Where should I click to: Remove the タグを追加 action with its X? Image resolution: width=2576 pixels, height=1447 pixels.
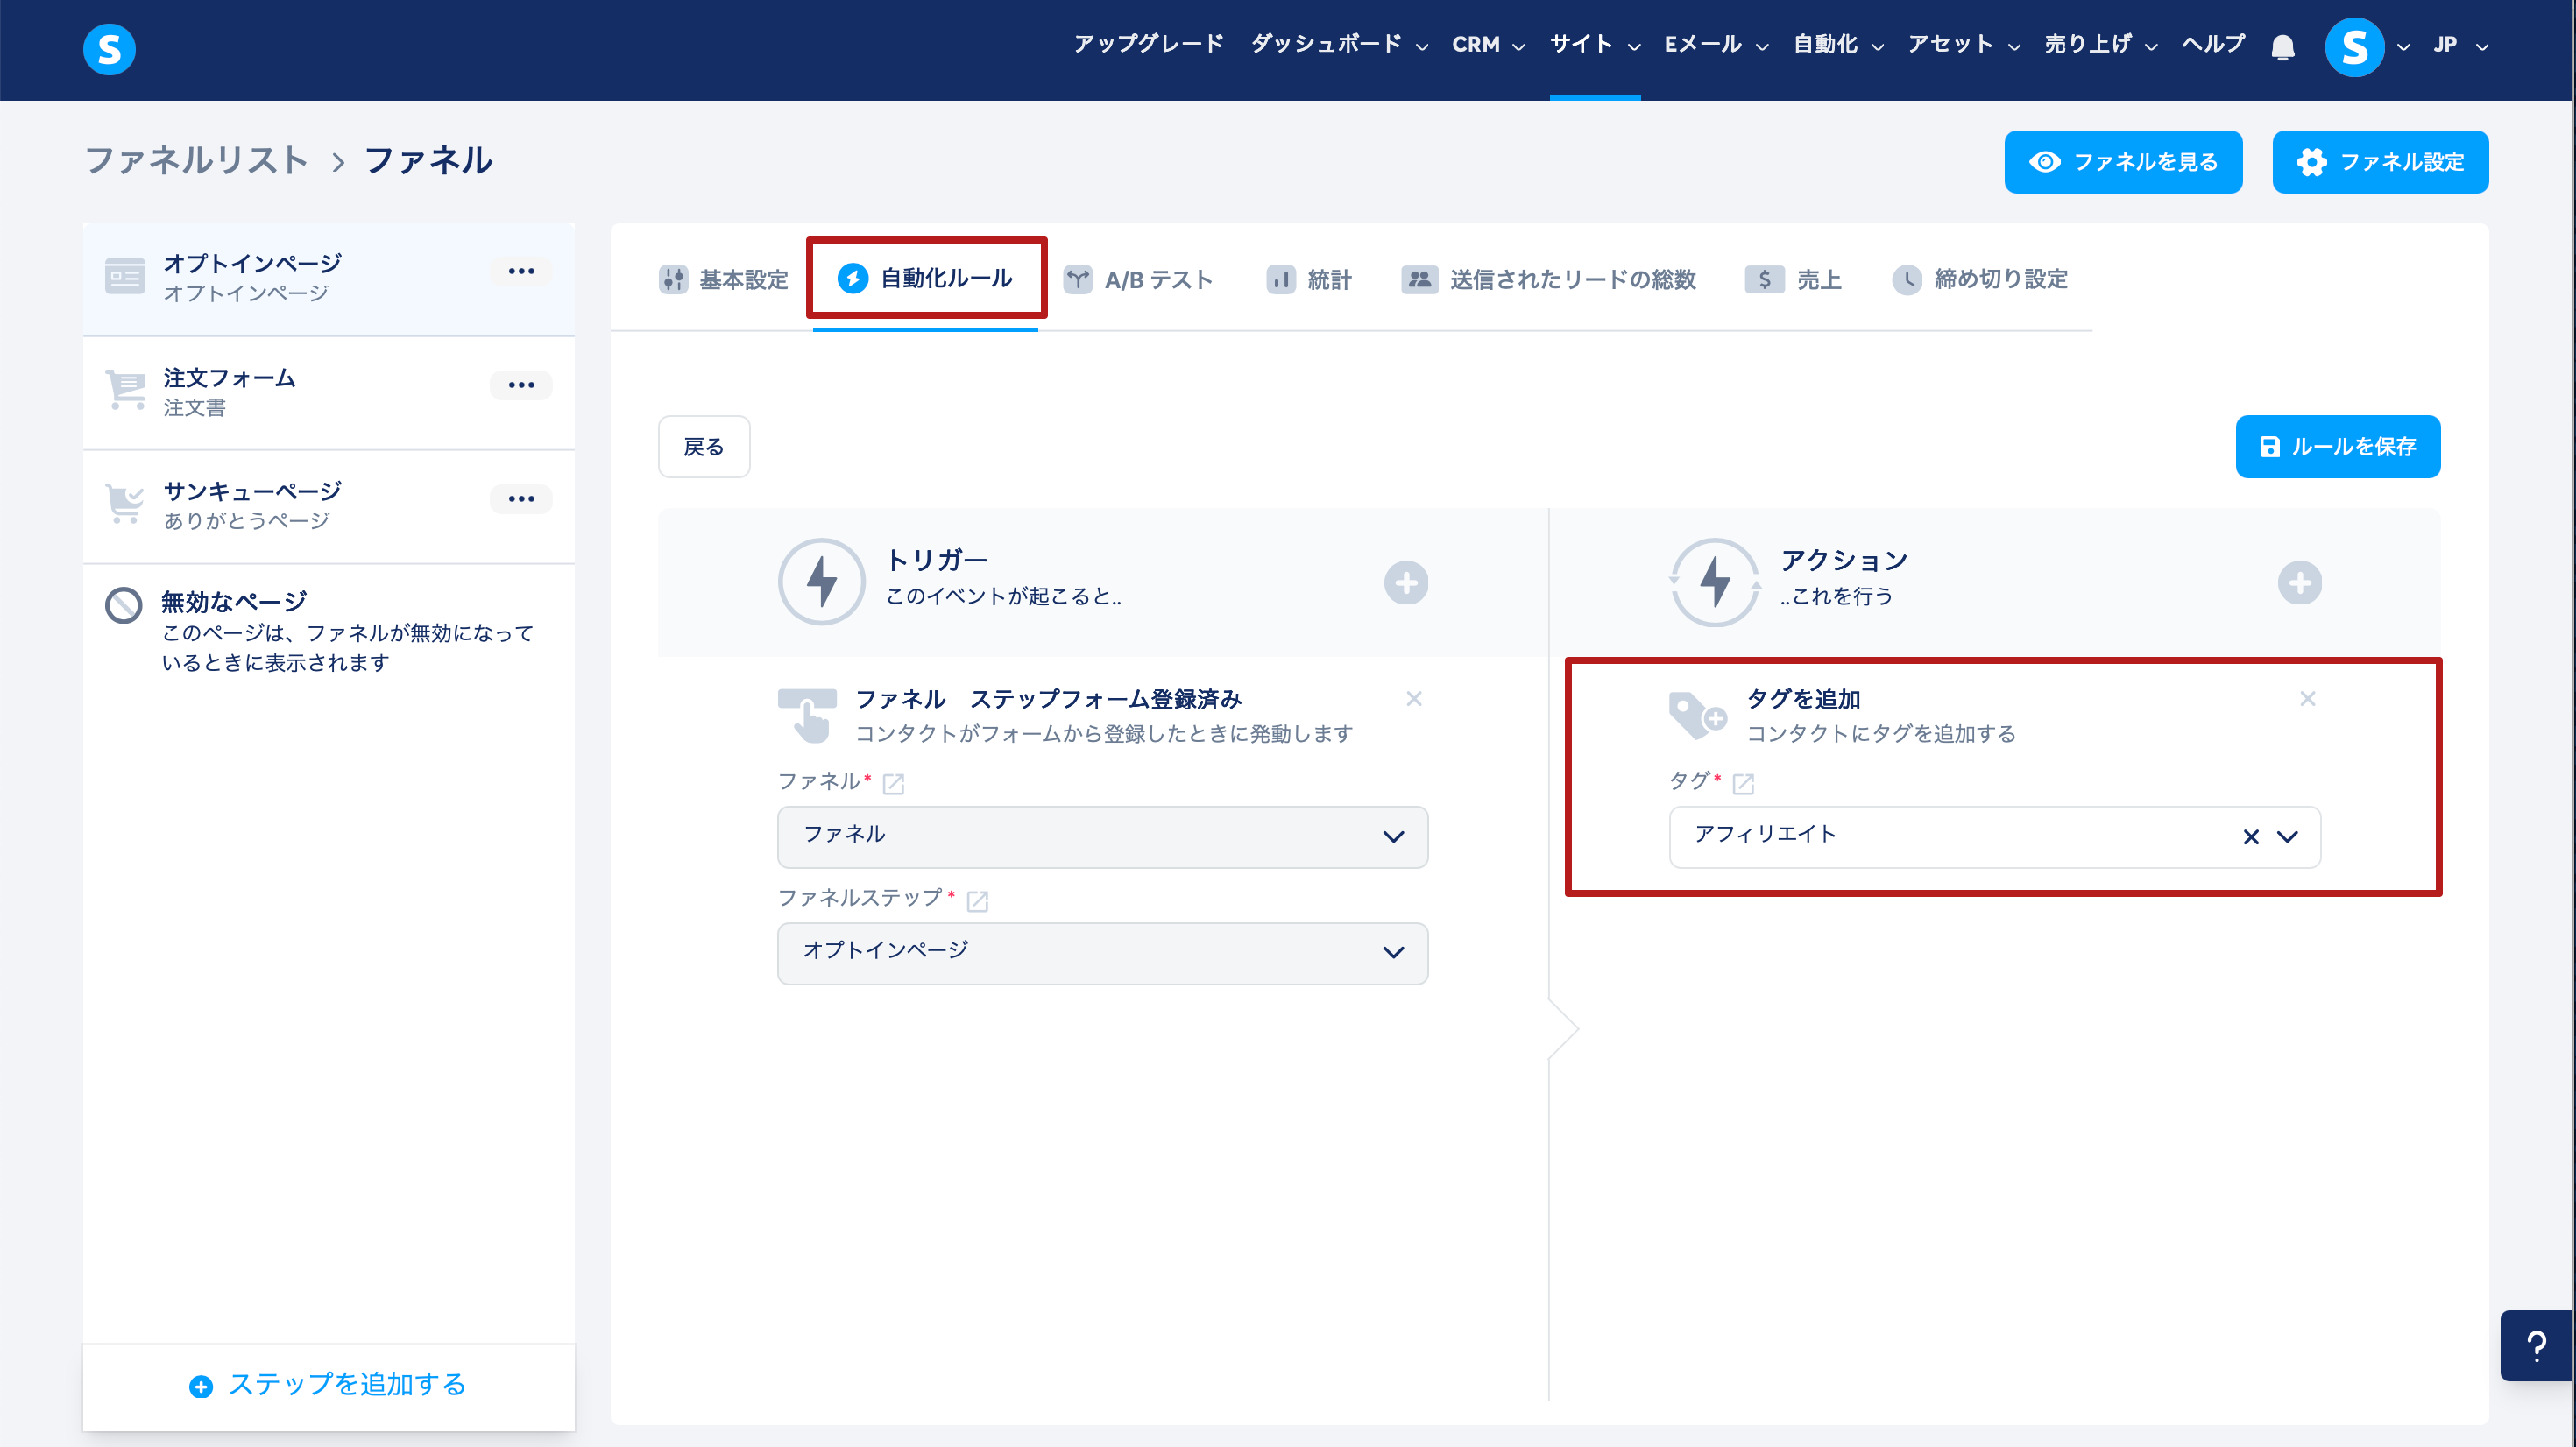coord(2307,699)
